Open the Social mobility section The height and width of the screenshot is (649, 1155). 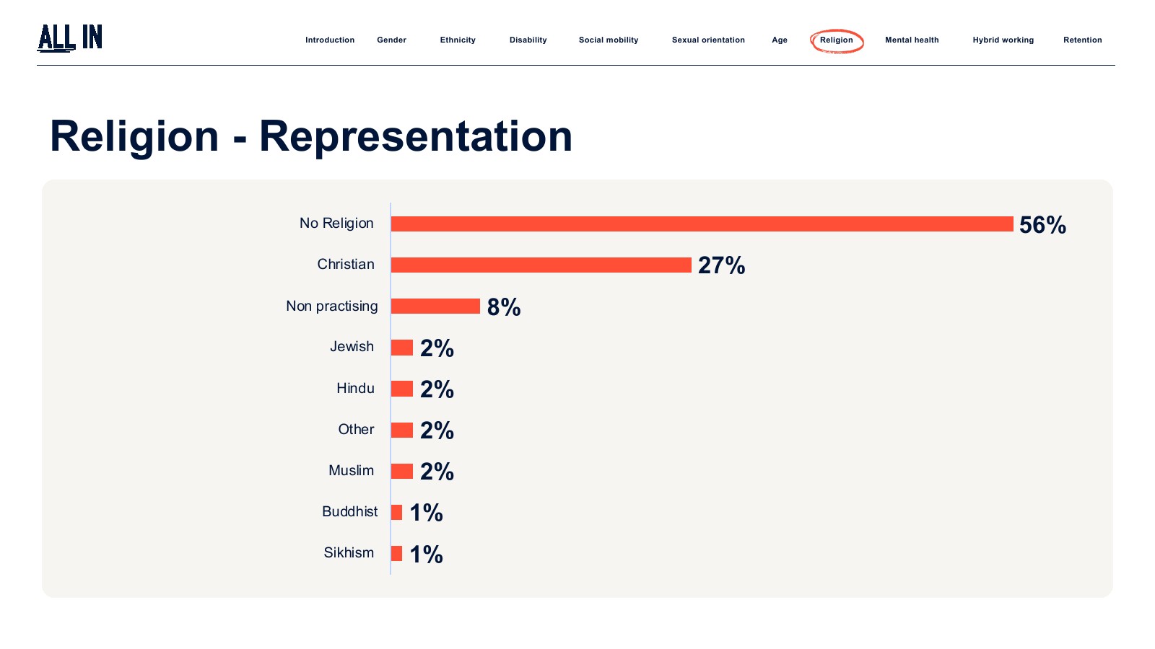pos(609,40)
